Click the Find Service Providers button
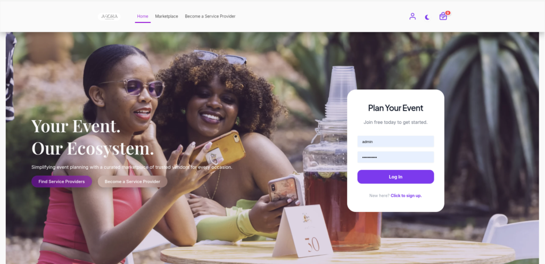 point(62,181)
